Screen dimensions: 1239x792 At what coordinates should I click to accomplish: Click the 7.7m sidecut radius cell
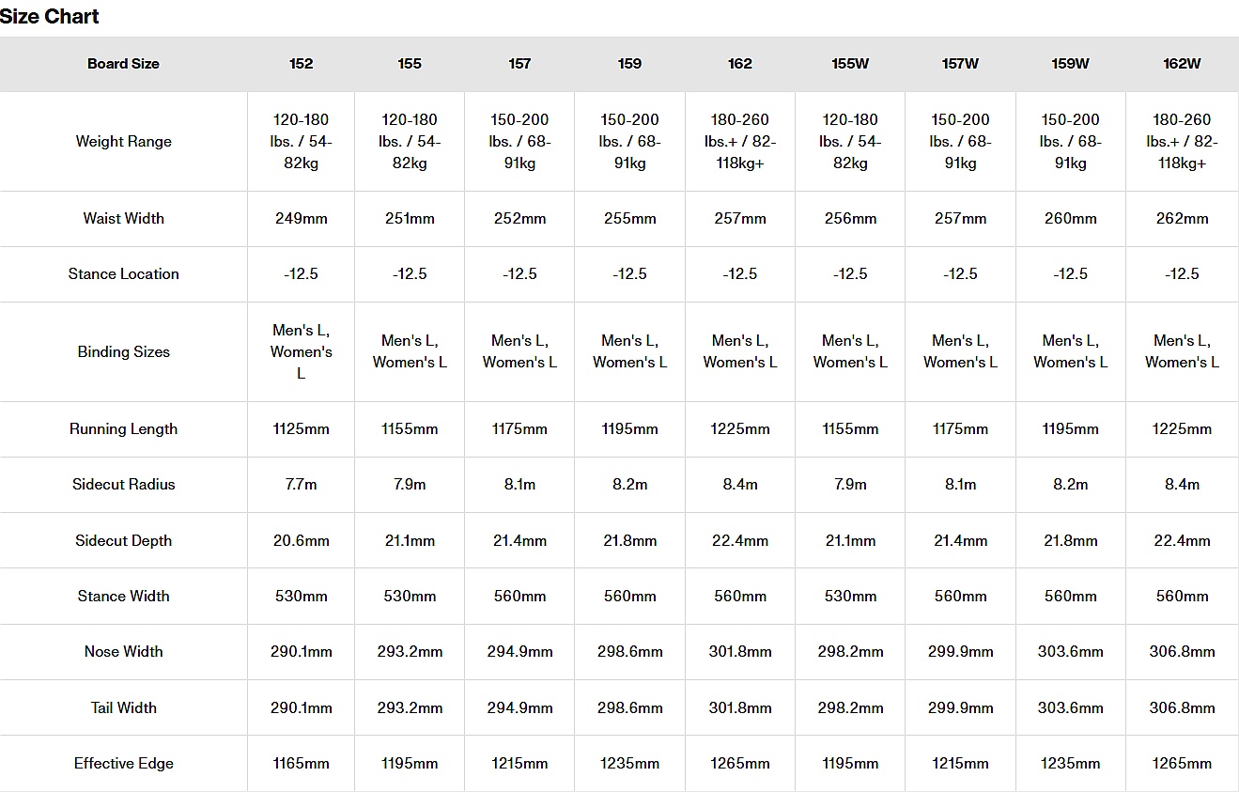click(x=301, y=485)
